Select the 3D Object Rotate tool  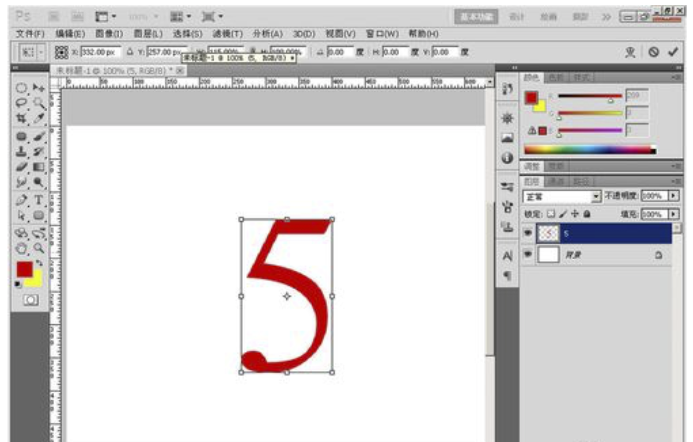tap(21, 233)
